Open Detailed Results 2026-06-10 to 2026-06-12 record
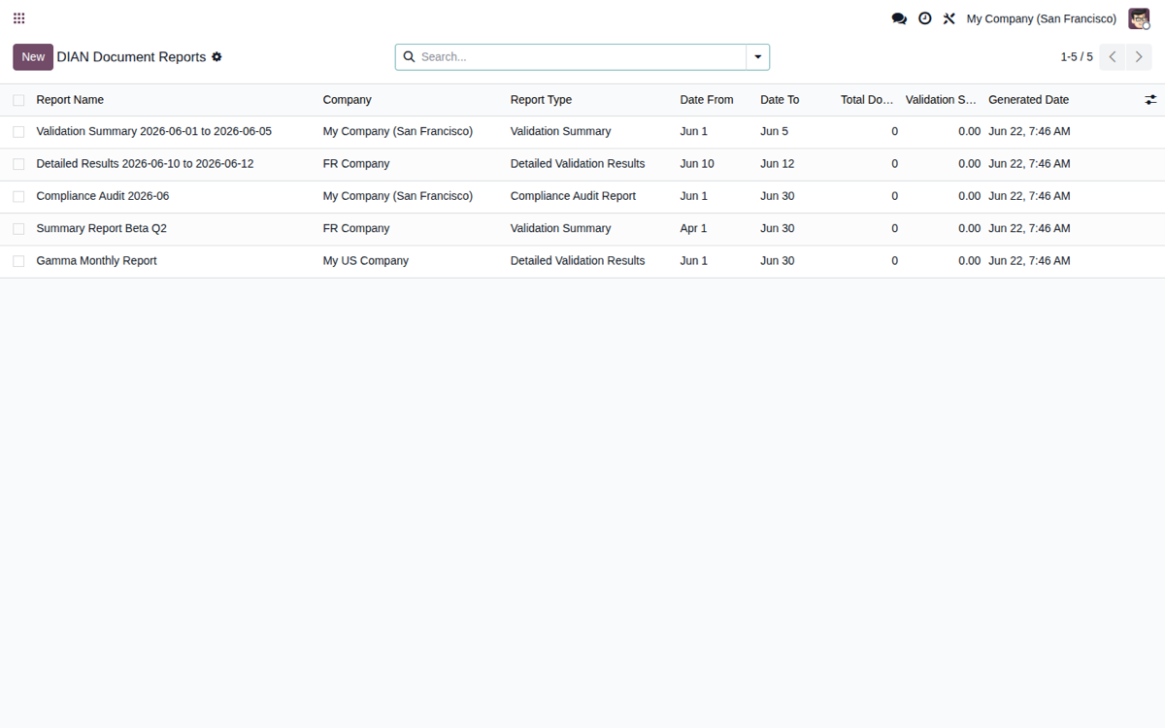The width and height of the screenshot is (1165, 728). click(145, 164)
